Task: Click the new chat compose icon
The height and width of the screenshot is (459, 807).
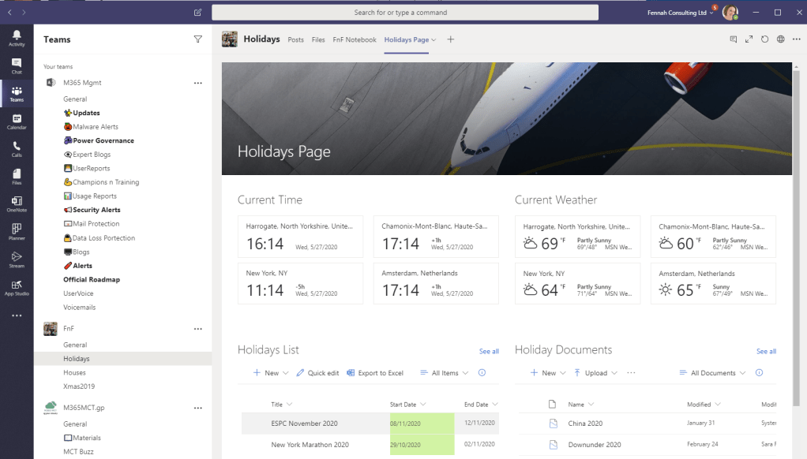Action: coord(197,13)
